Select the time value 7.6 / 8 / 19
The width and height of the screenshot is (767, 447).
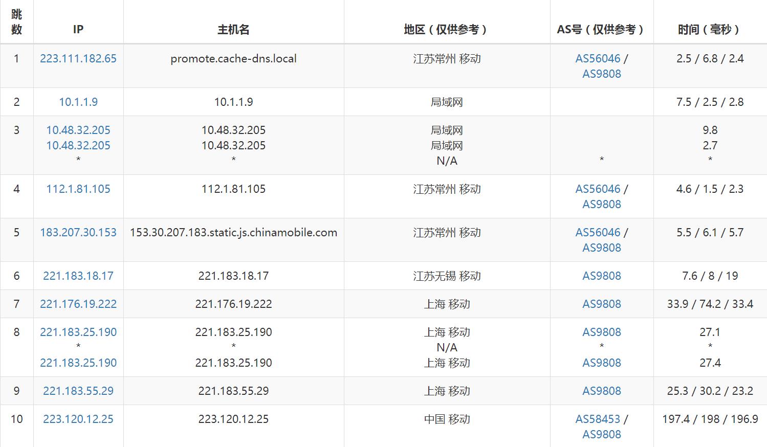(x=710, y=276)
